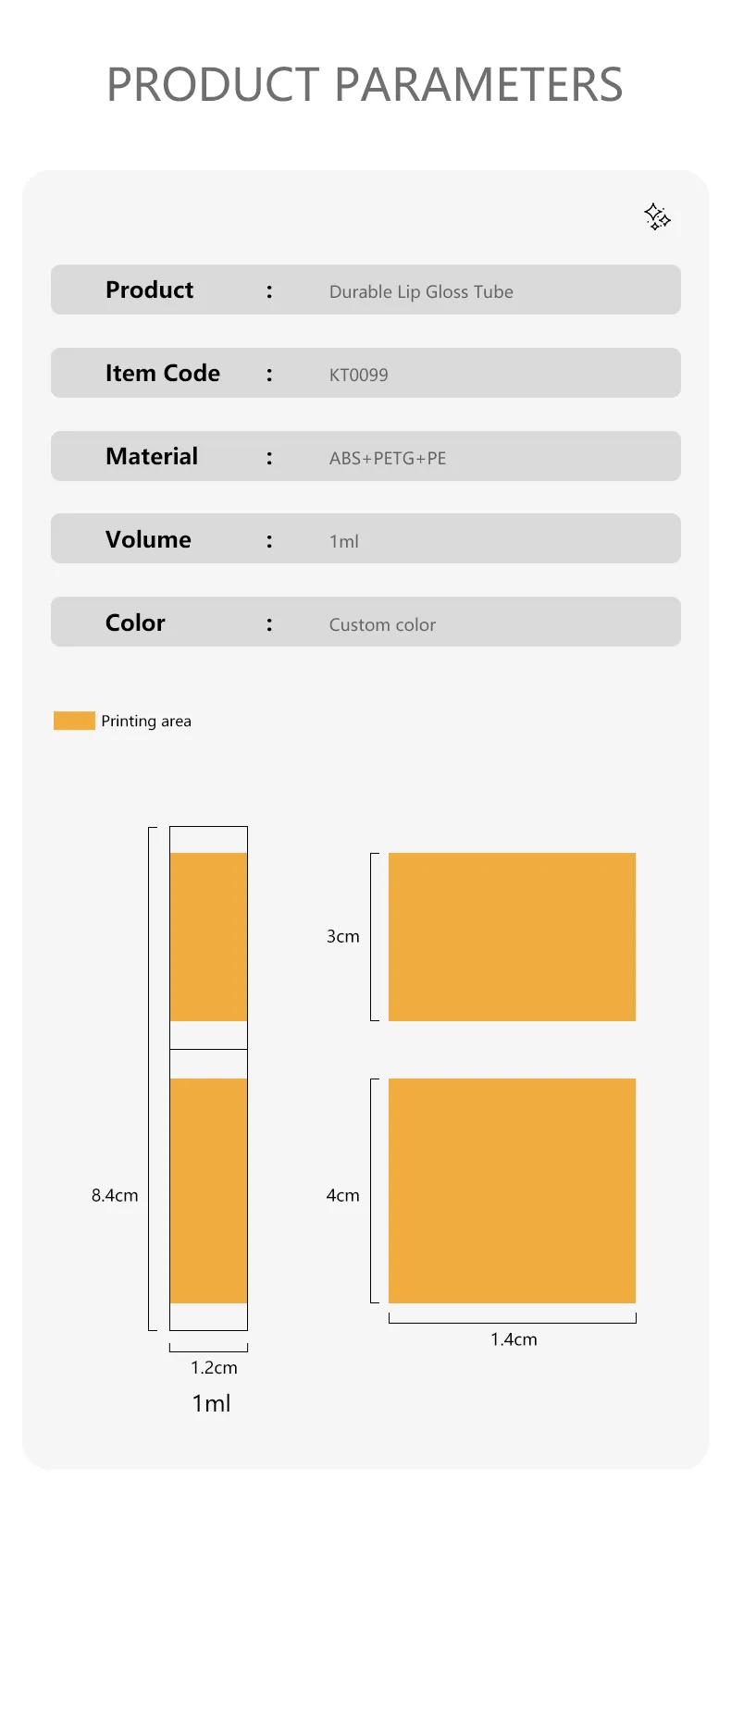731x1714 pixels.
Task: Select the Volume row label
Action: (x=148, y=539)
